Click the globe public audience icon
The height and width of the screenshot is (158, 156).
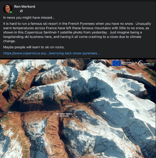(x=21, y=11)
